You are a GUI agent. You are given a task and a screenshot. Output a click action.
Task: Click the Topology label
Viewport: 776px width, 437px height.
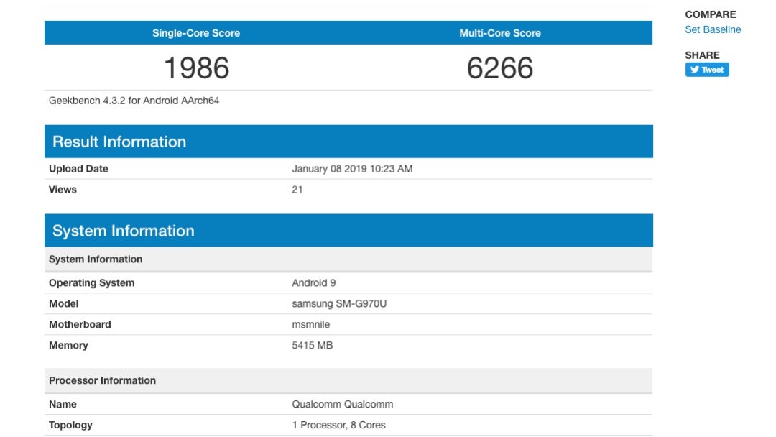pyautogui.click(x=70, y=425)
